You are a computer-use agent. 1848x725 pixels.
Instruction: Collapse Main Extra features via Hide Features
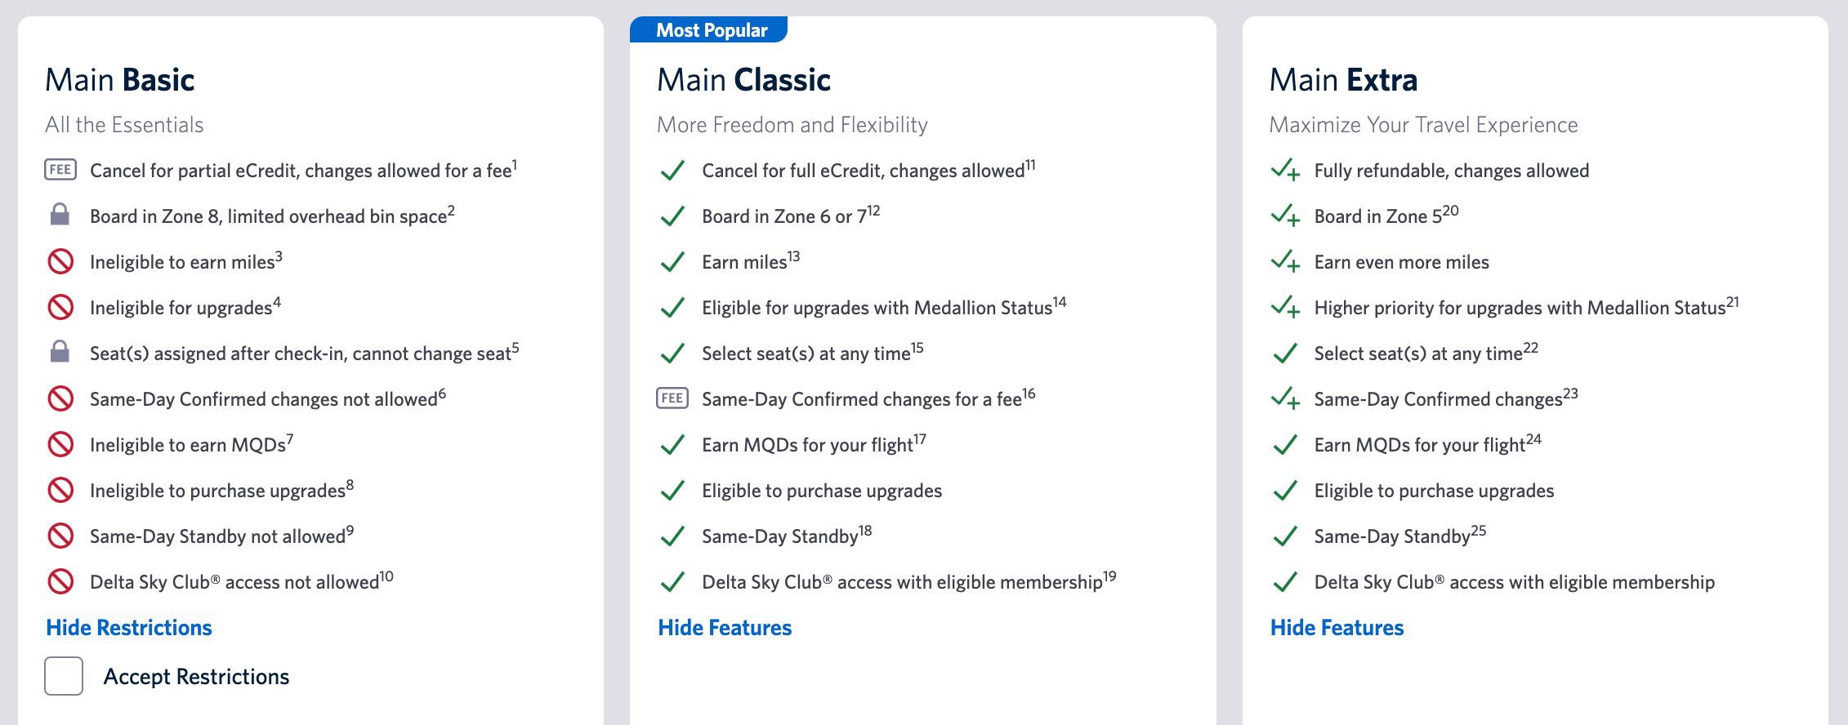1337,627
